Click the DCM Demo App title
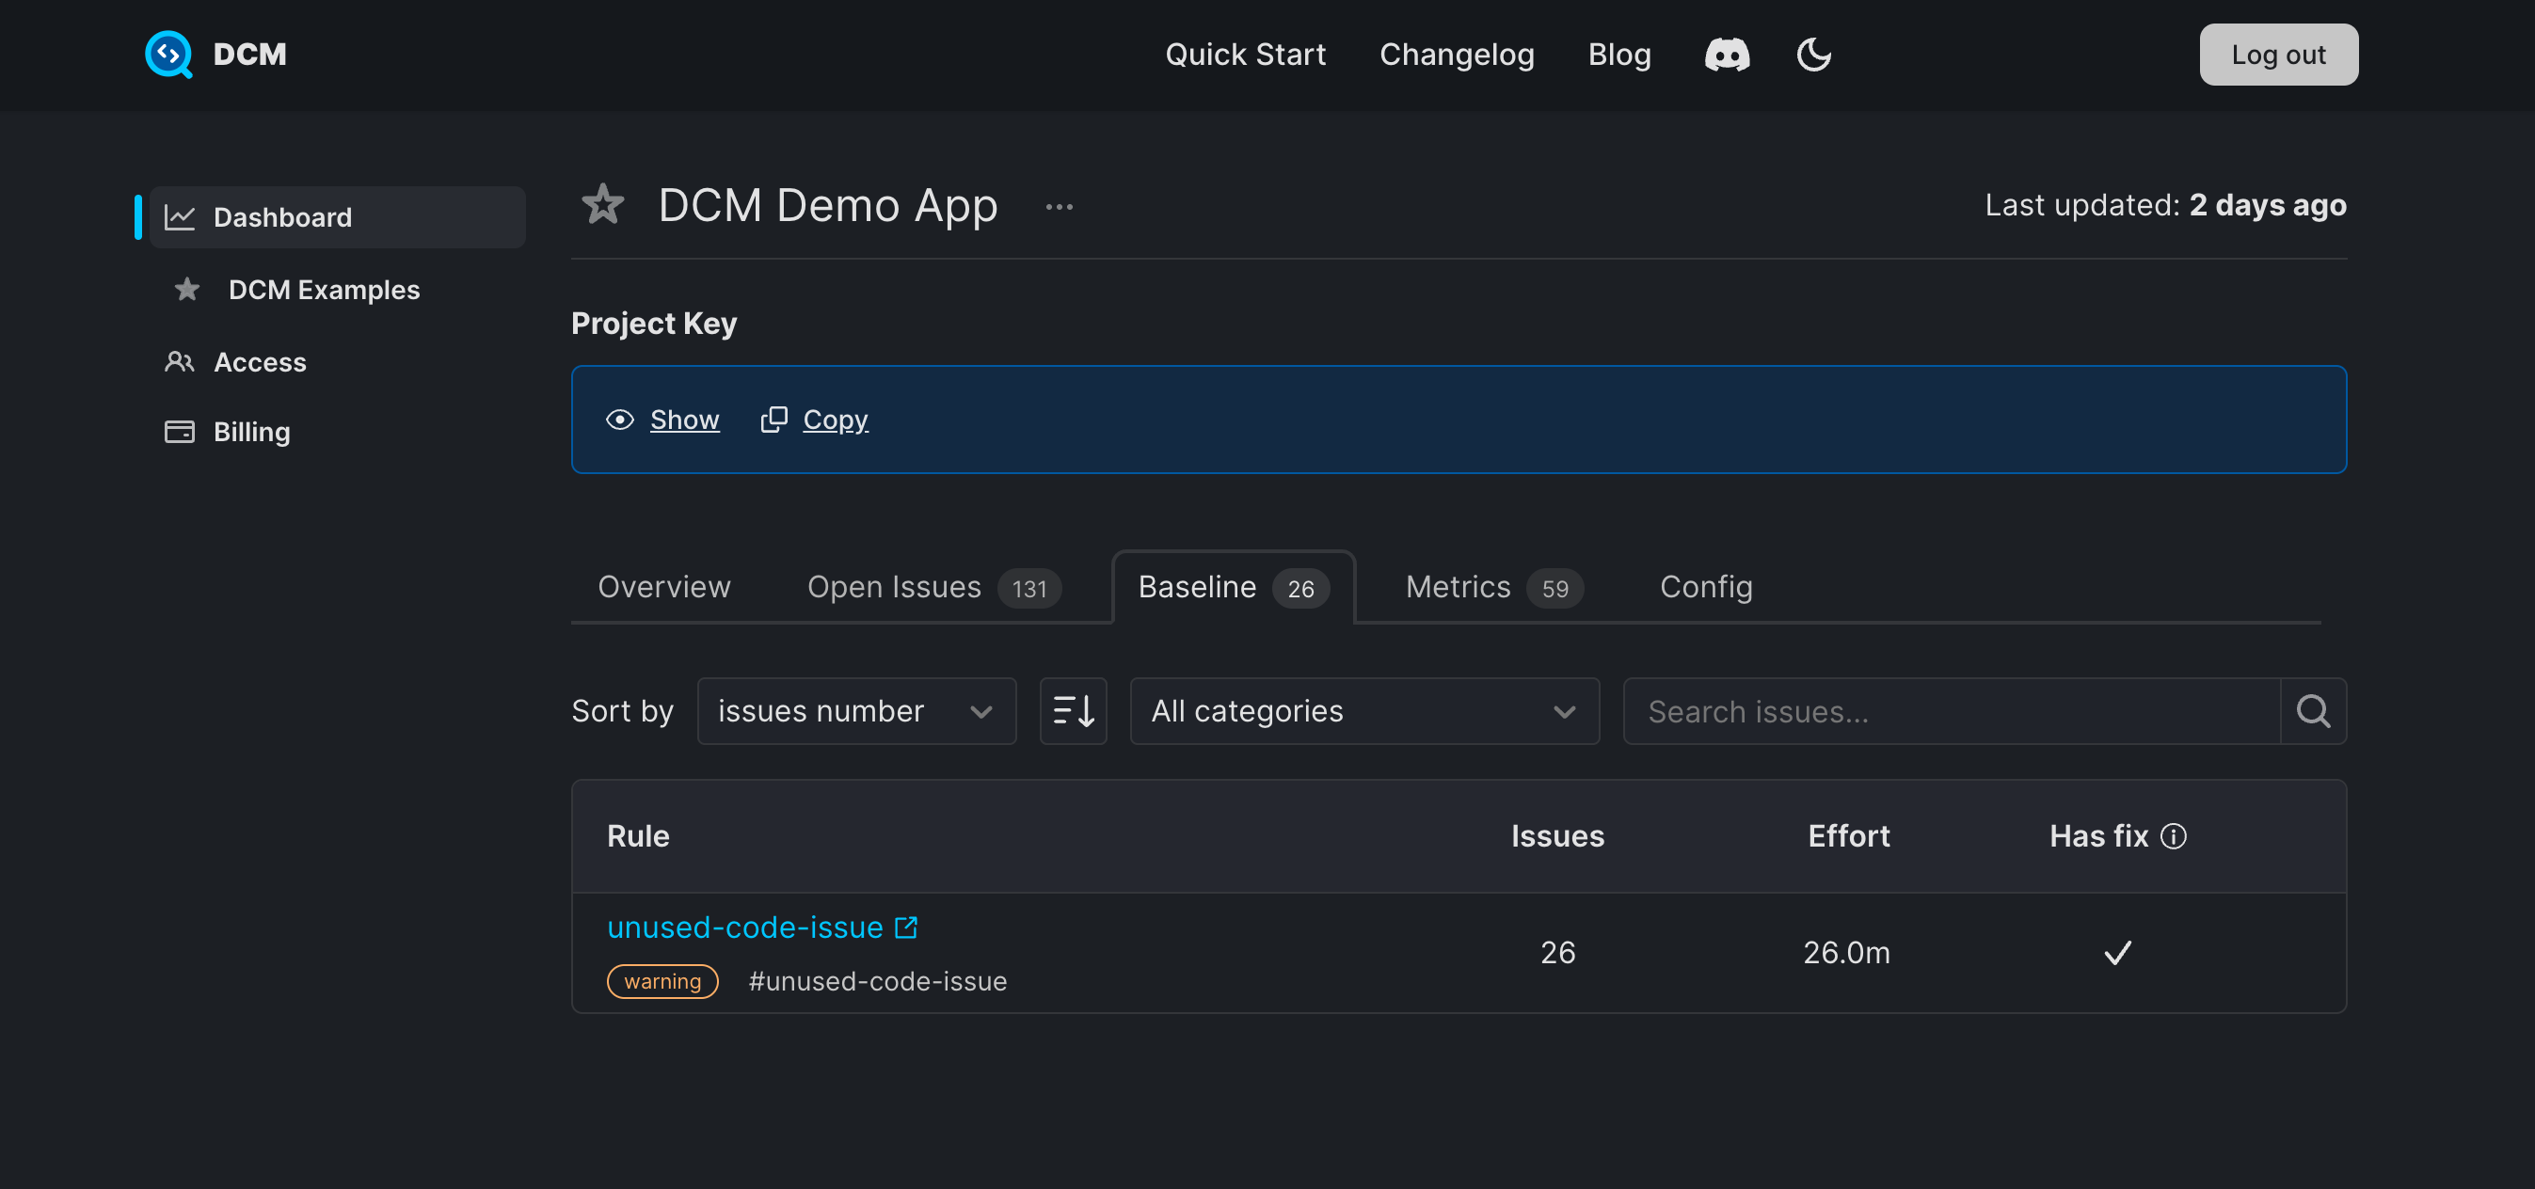 pos(828,204)
